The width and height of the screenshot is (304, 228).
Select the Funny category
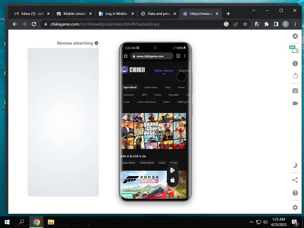pyautogui.click(x=158, y=95)
